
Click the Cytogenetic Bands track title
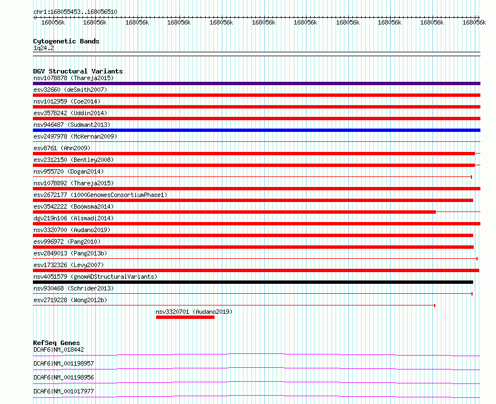click(66, 41)
